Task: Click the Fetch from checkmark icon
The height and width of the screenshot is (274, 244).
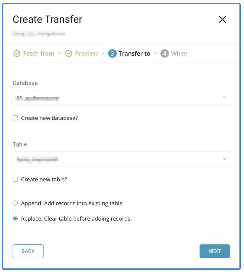Action: (17, 54)
